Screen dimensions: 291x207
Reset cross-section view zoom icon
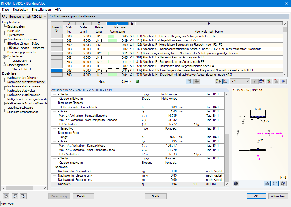pos(283,183)
